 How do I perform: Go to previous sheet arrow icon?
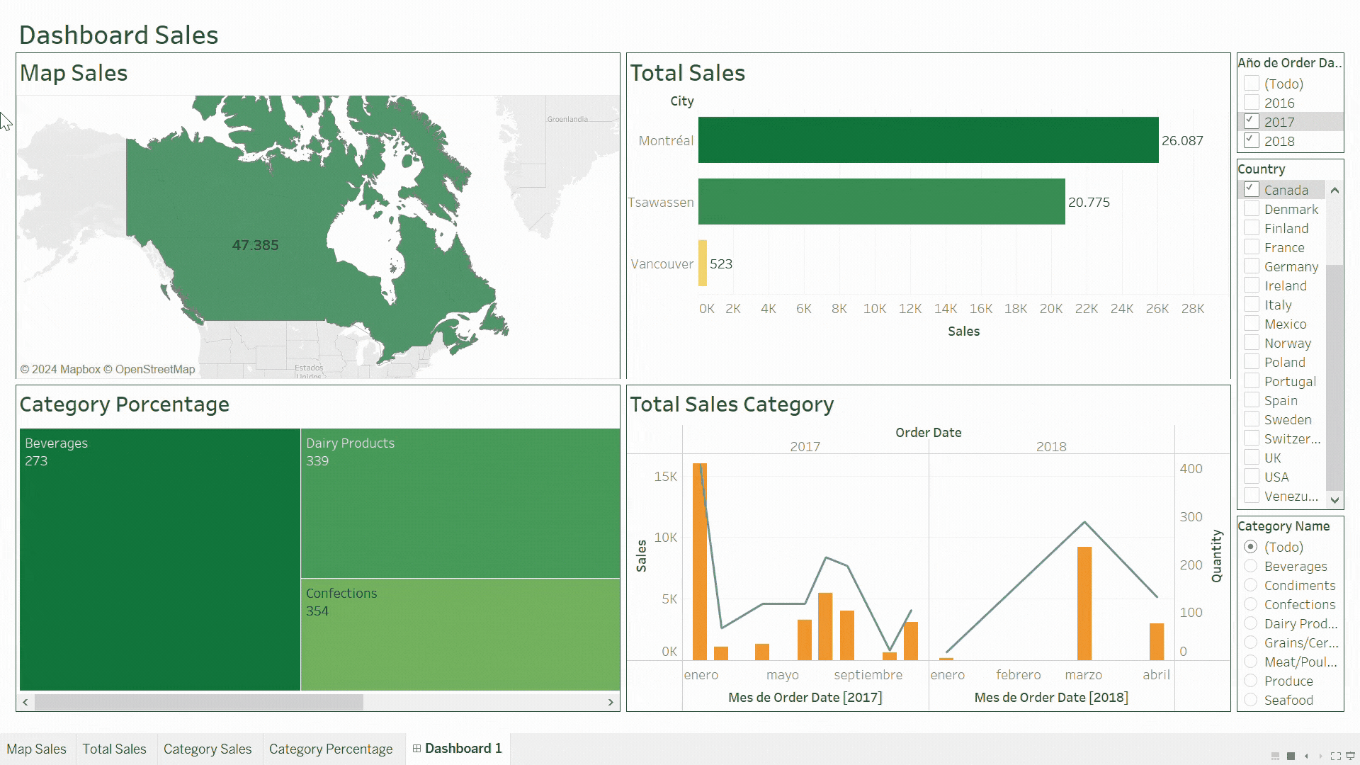[1306, 756]
